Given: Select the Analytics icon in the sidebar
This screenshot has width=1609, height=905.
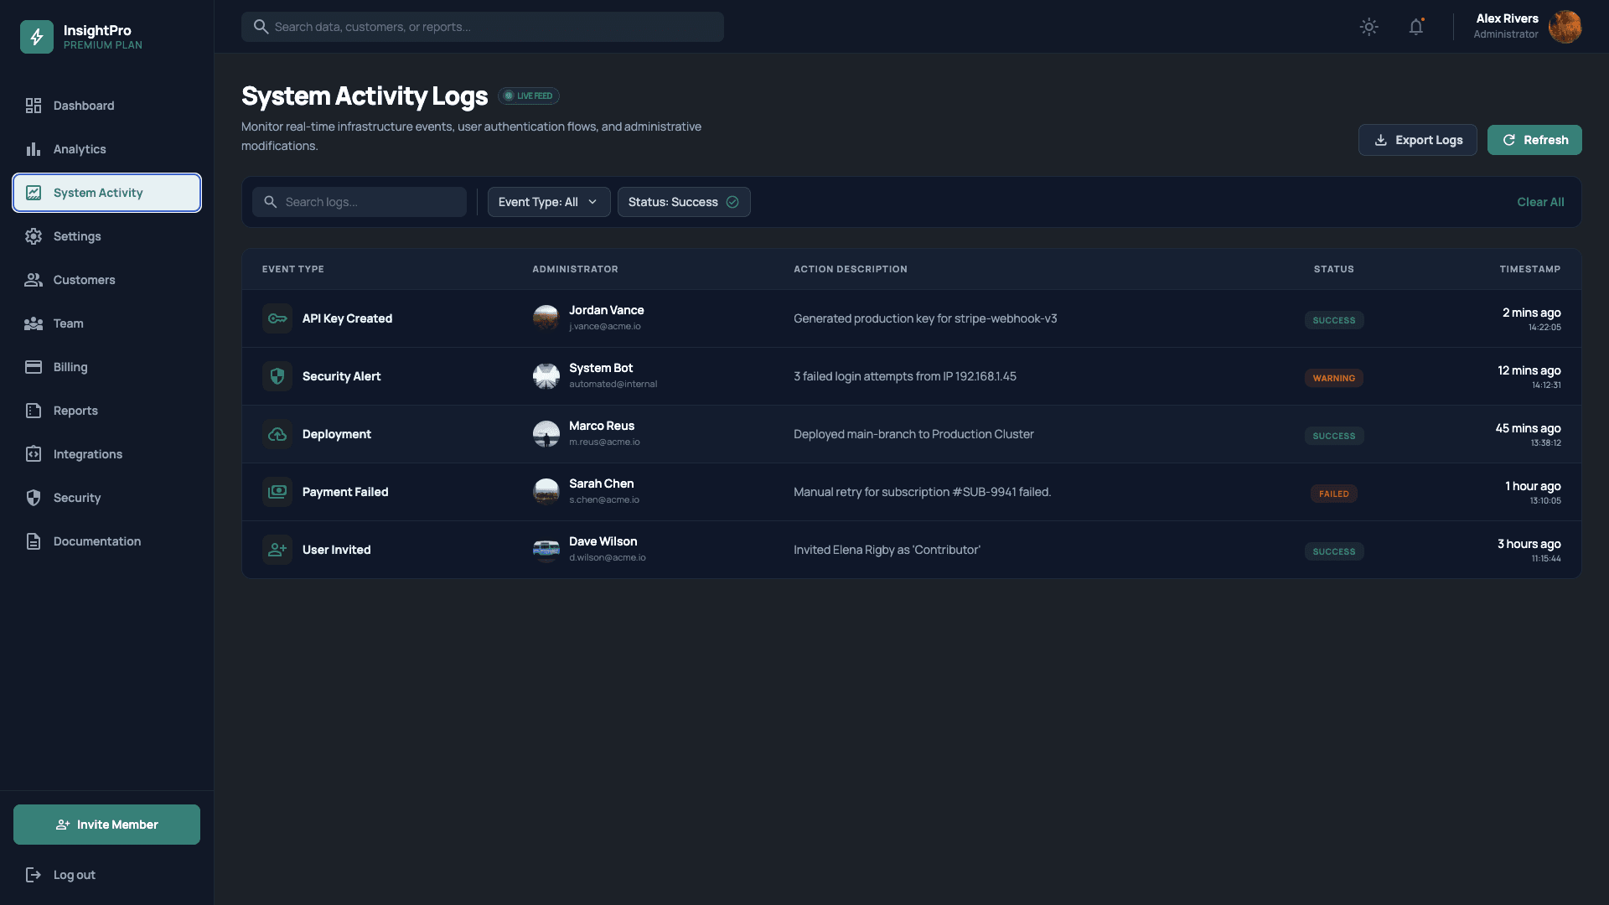Looking at the screenshot, I should 34,149.
